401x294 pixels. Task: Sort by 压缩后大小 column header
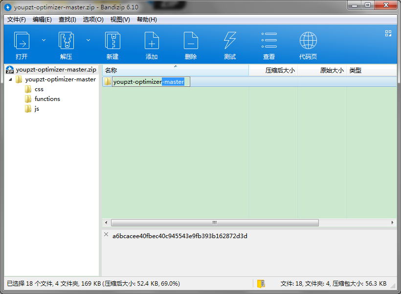(x=273, y=70)
